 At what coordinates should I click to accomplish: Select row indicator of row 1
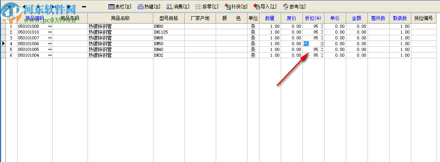click(3, 26)
